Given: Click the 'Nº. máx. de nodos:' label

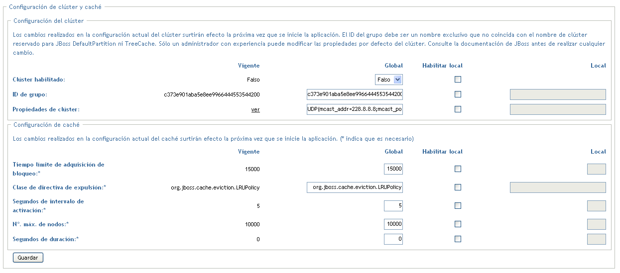Looking at the screenshot, I should point(41,224).
